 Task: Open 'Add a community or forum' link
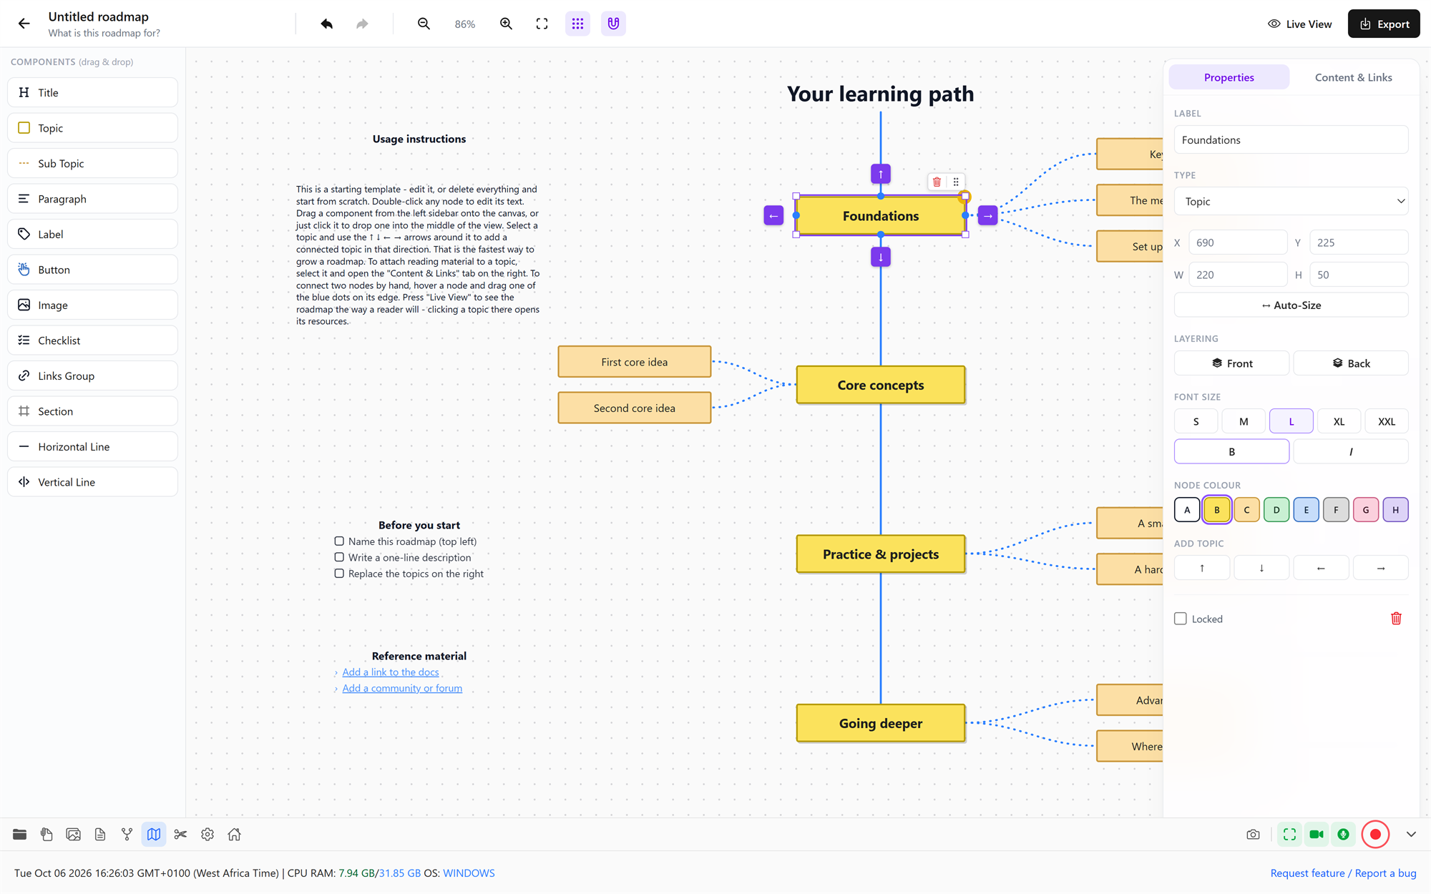402,688
